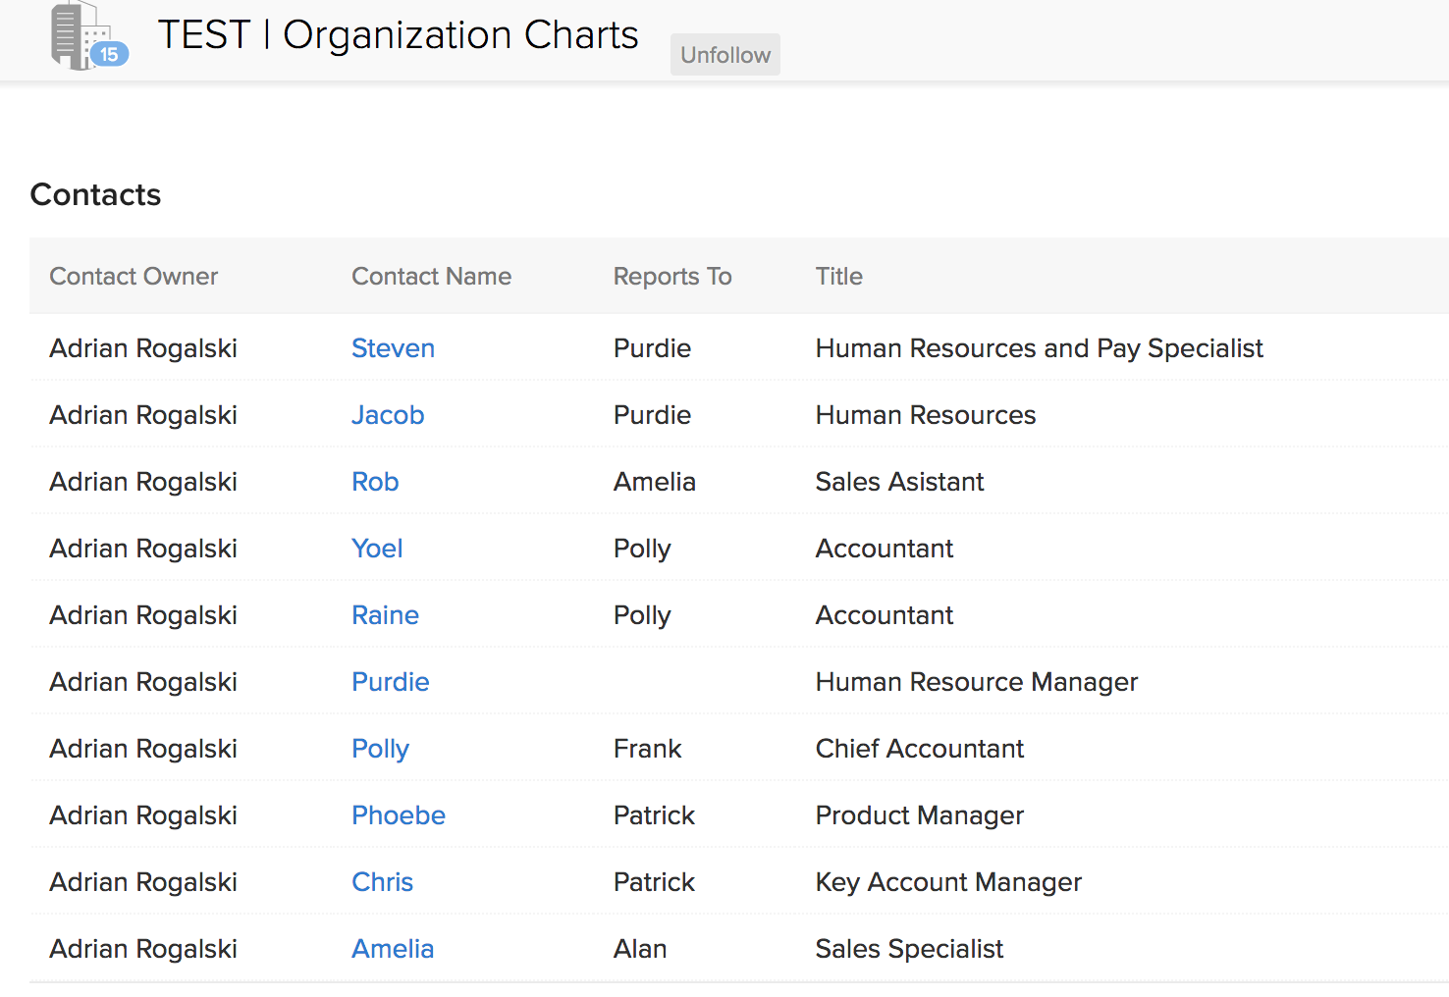View Polly's contact page

point(380,749)
